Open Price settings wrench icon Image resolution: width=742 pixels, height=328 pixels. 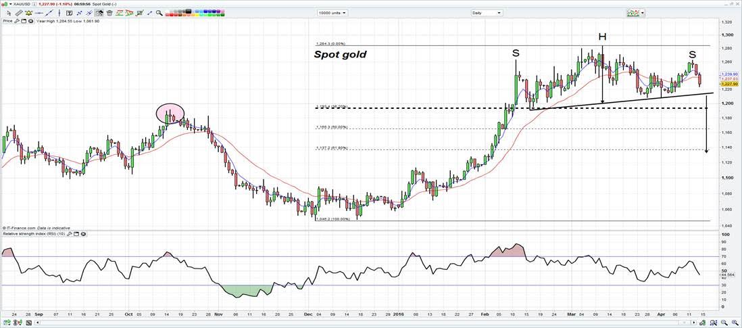(17, 21)
